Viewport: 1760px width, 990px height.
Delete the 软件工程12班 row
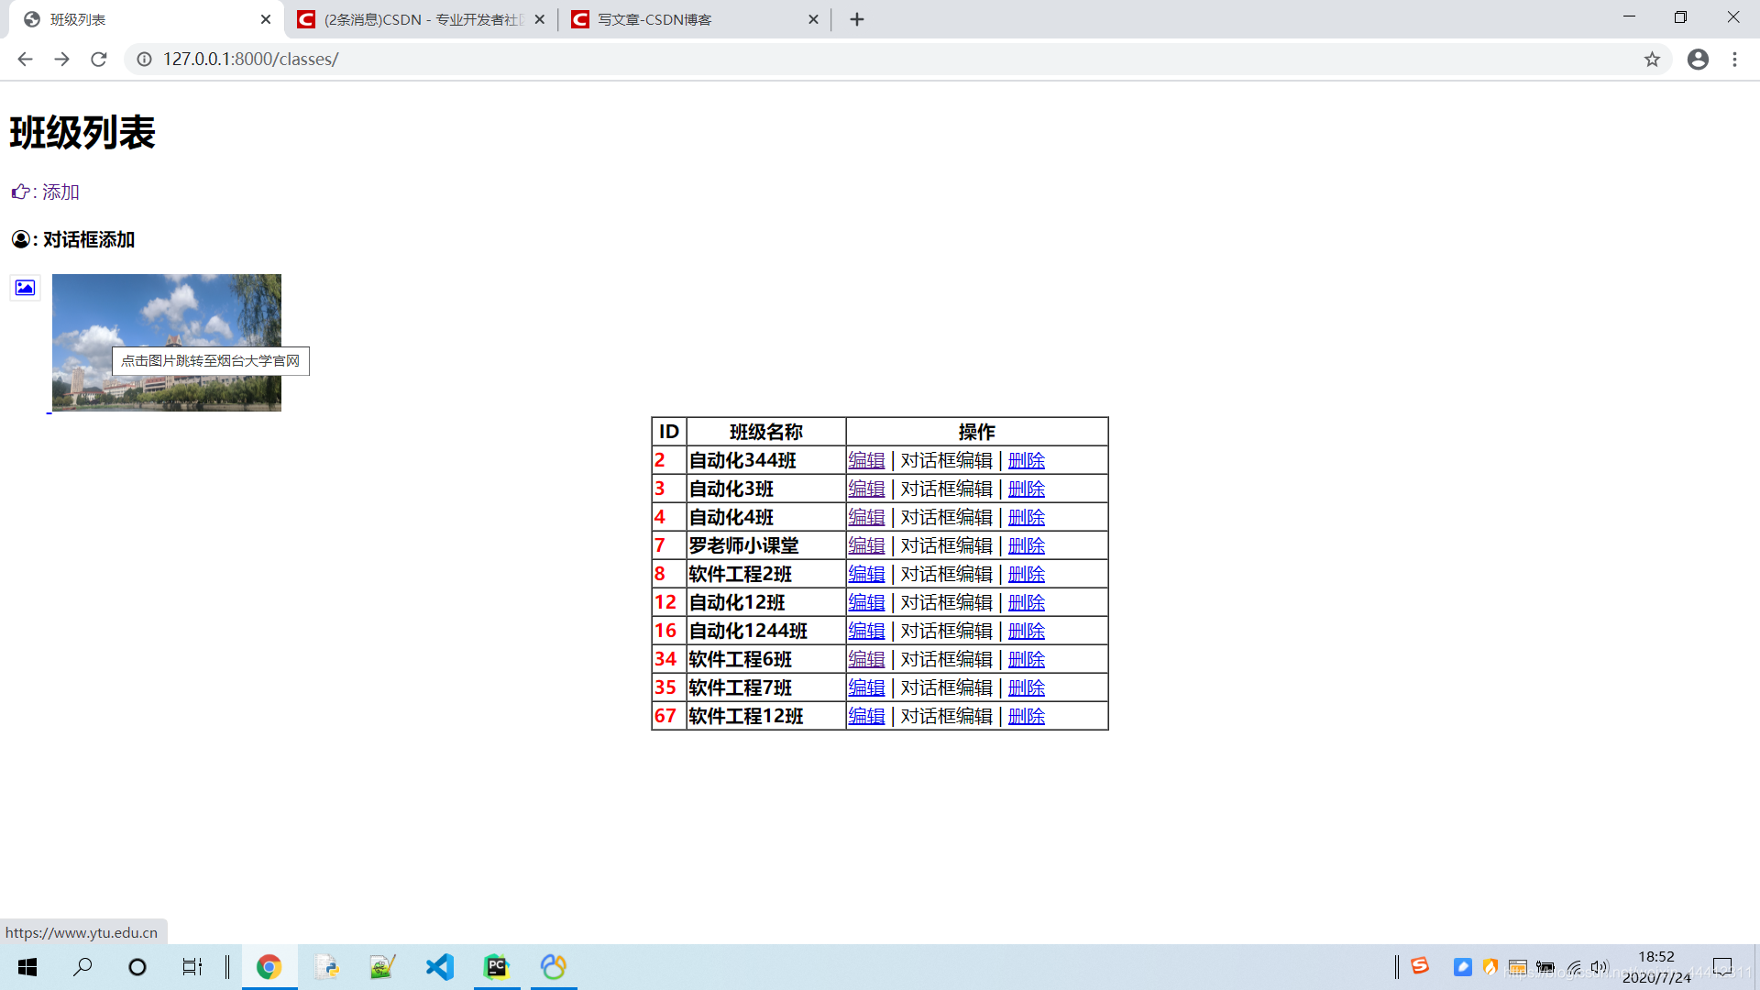point(1027,716)
